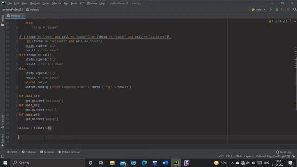The width and height of the screenshot is (297, 167).
Task: Toggle tool window buttons icon in status bar corner
Action: point(2,156)
